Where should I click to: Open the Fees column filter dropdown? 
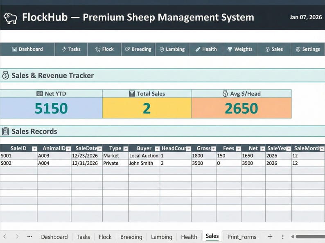pyautogui.click(x=239, y=149)
